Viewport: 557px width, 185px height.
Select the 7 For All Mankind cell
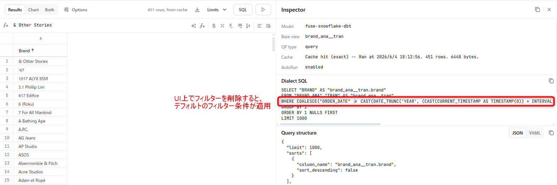[x=40, y=112]
